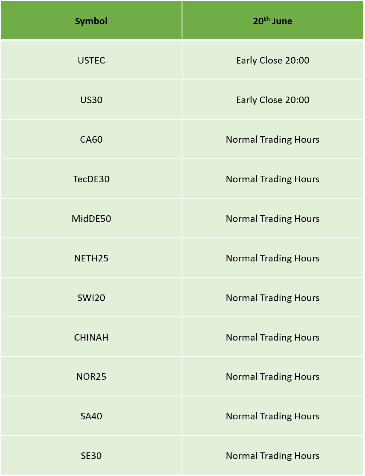
Task: Click US30's Early Close 20:00 cell
Action: [273, 100]
